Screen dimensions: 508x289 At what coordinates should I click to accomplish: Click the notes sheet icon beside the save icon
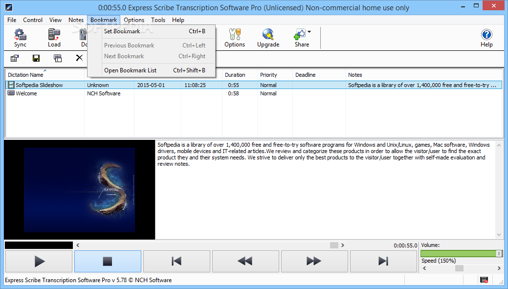click(58, 58)
